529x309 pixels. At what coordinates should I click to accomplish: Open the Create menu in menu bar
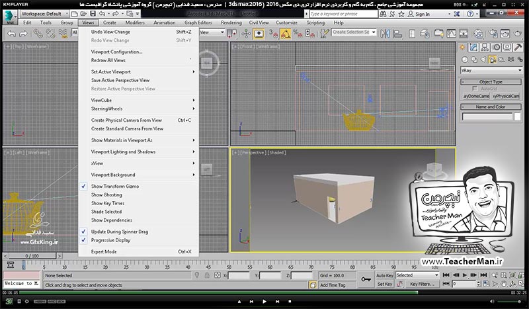[x=109, y=22]
